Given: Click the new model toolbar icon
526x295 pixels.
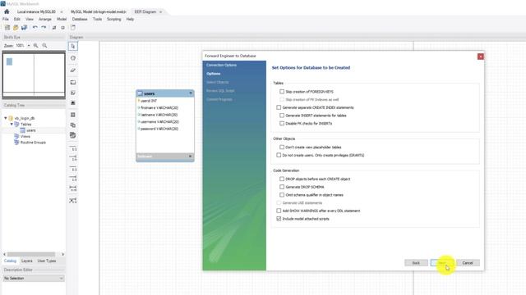Looking at the screenshot, I should [x=7, y=27].
